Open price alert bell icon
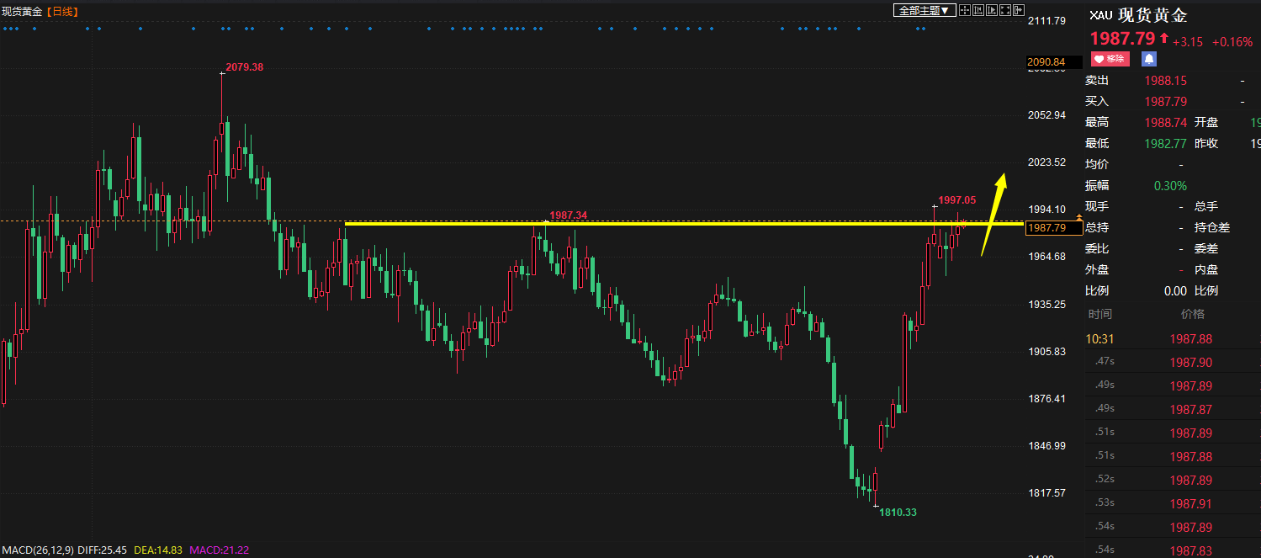1261x558 pixels. [1148, 59]
